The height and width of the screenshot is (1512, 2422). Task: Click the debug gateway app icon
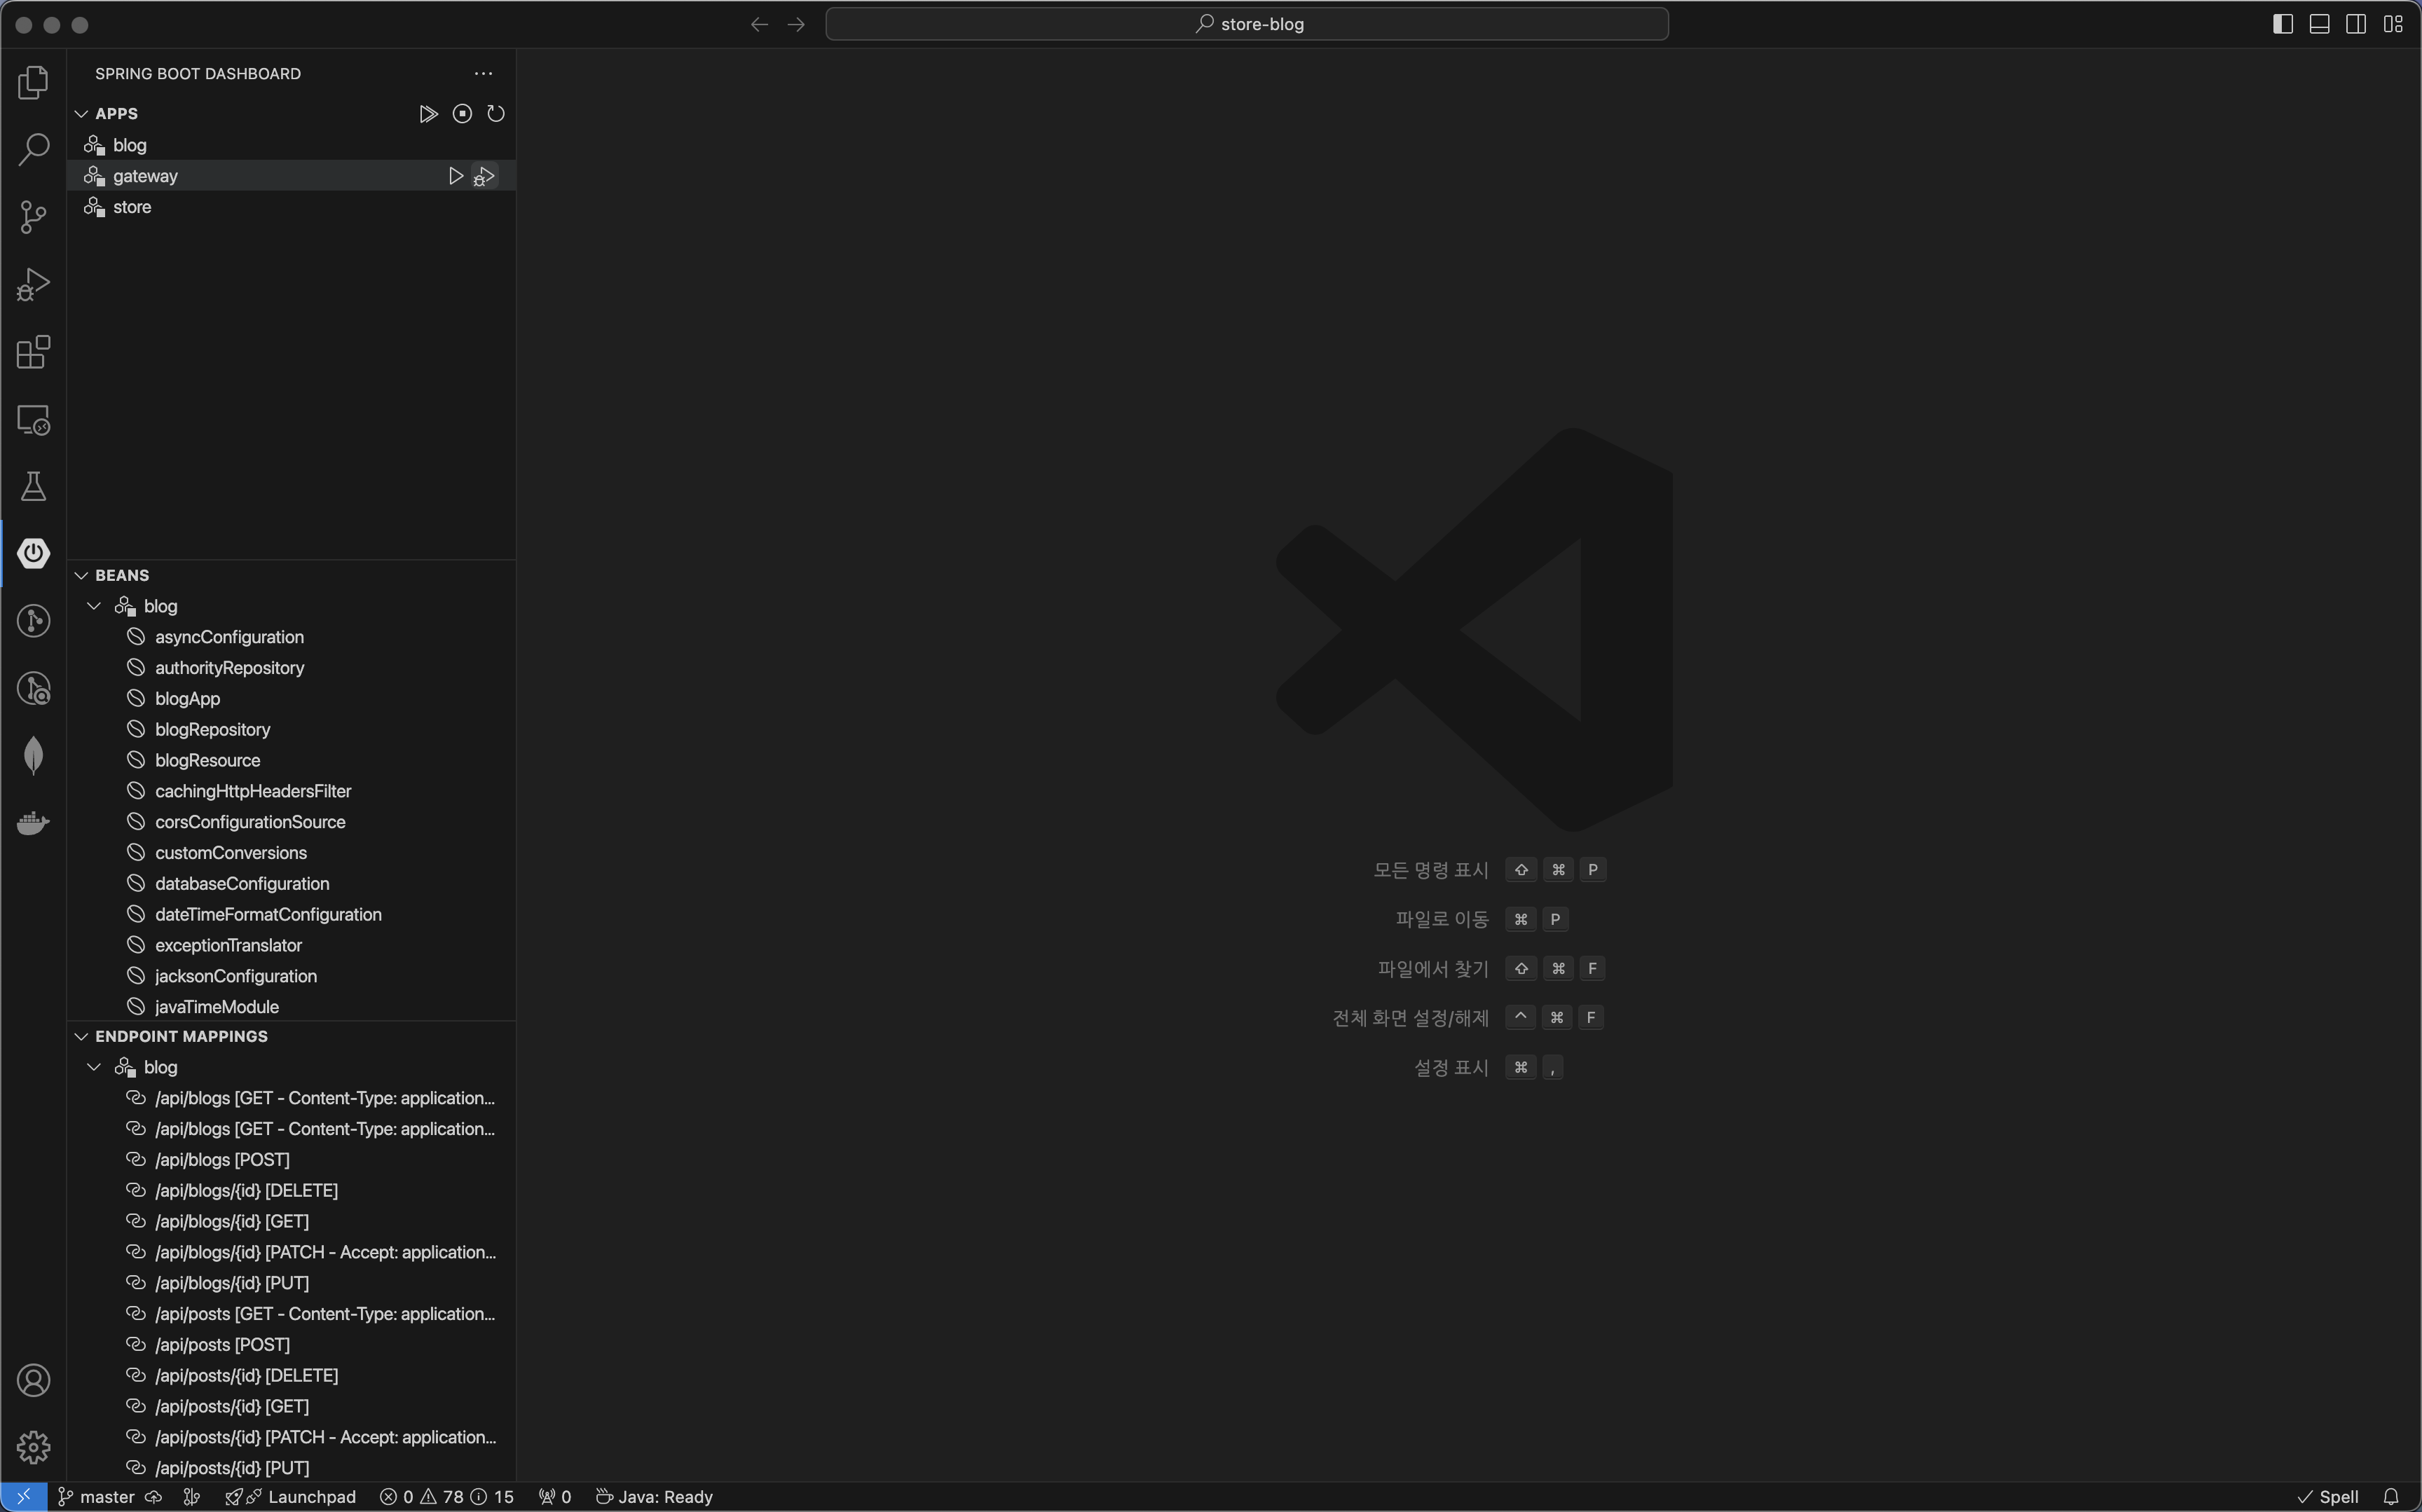[x=485, y=176]
